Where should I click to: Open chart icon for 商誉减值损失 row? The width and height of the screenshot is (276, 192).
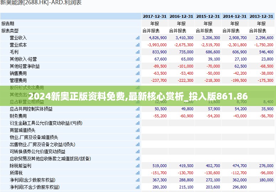(x=138, y=130)
